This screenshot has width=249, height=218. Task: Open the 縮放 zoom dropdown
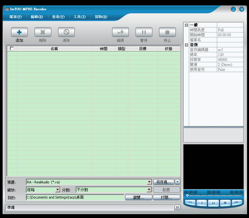pos(58,190)
